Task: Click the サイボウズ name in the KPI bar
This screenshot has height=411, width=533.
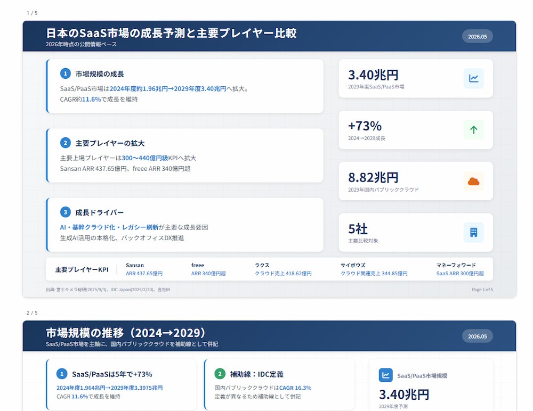Action: [x=353, y=265]
